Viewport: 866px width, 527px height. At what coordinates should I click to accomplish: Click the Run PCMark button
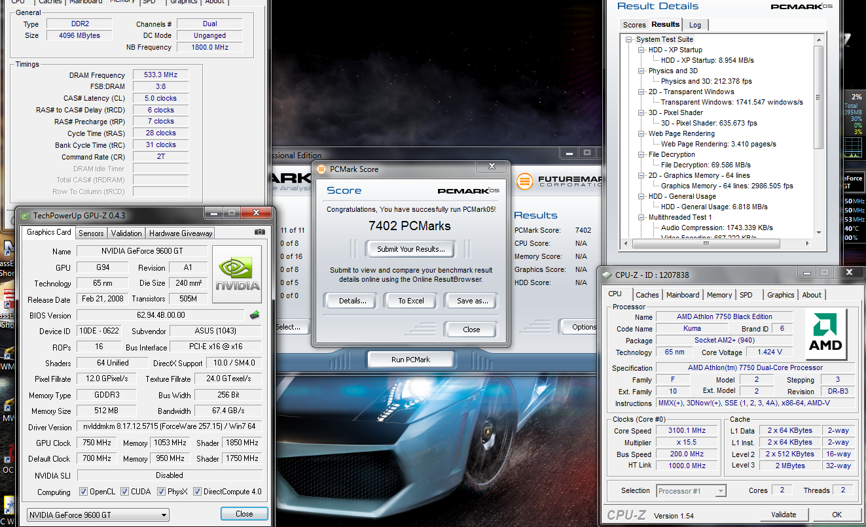(410, 360)
